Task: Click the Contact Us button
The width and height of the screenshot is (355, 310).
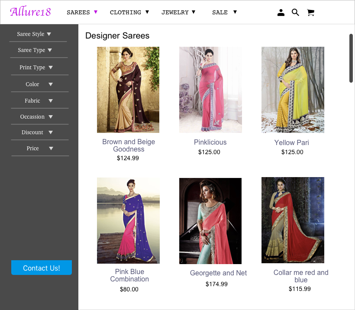Action: [x=41, y=268]
